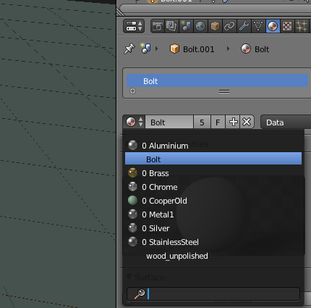Open the editor type selector dropdown
Image resolution: width=311 pixels, height=308 pixels.
click(x=134, y=26)
